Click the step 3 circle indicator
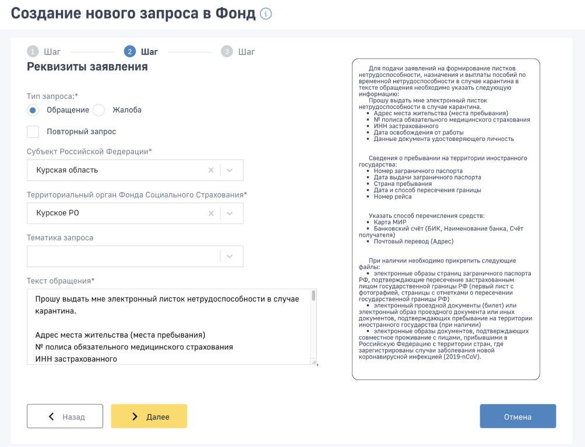 [227, 52]
